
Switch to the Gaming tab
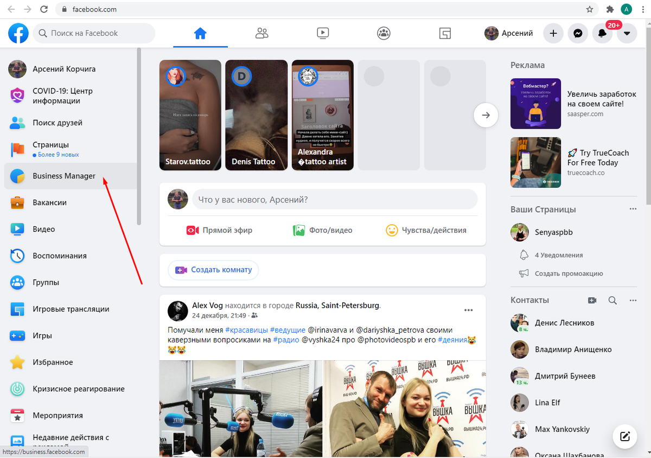445,33
